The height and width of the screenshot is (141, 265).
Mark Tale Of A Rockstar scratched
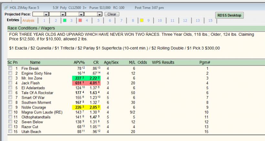pos(10,92)
